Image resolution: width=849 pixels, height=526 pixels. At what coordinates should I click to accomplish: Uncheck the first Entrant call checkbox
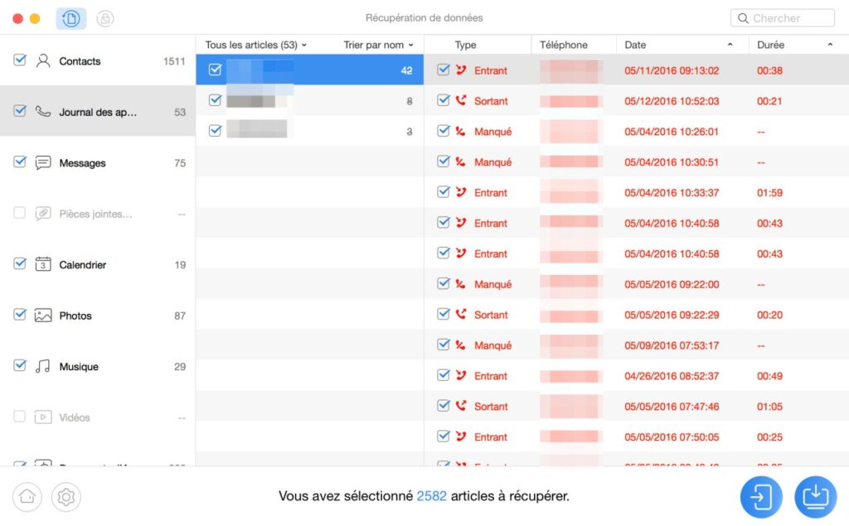click(x=444, y=70)
